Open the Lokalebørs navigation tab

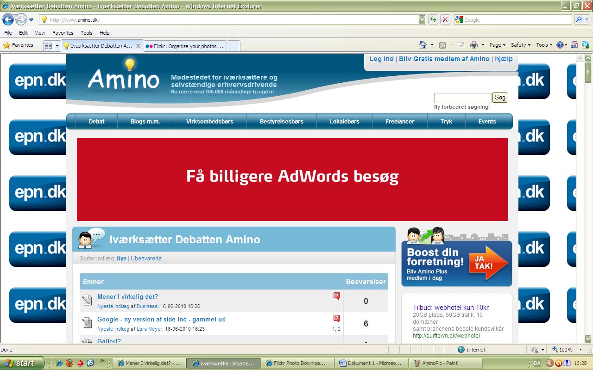(345, 122)
